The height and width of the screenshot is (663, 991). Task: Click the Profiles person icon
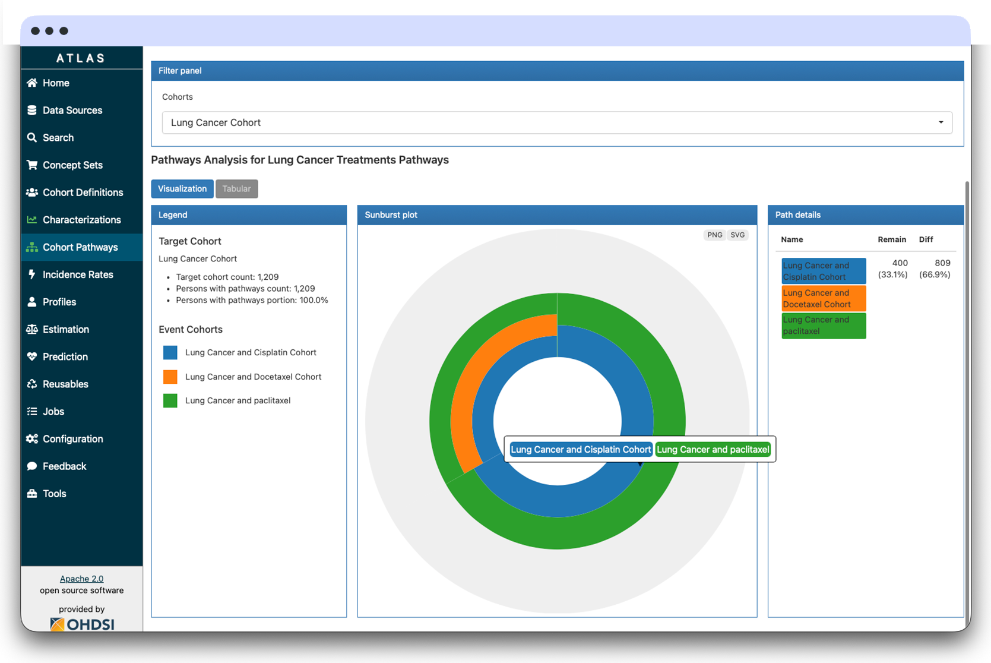[32, 301]
